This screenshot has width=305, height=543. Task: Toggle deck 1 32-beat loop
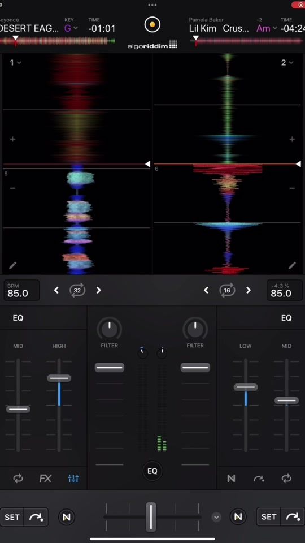click(77, 290)
